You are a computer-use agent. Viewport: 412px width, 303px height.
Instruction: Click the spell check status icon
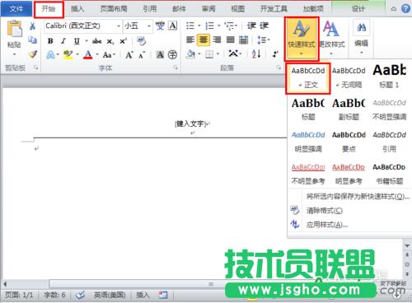coord(81,295)
